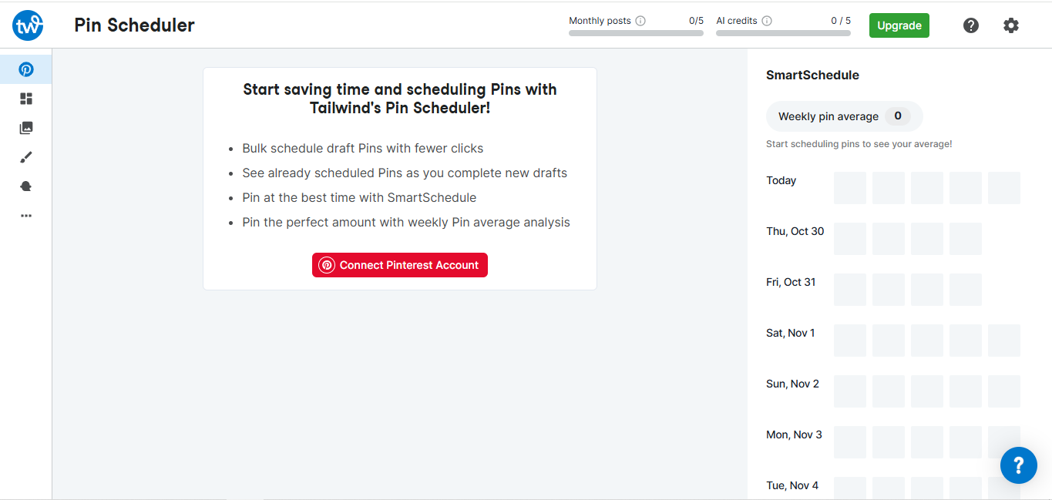The image size is (1052, 500).
Task: Click the Tailwind logo icon
Action: coord(28,25)
